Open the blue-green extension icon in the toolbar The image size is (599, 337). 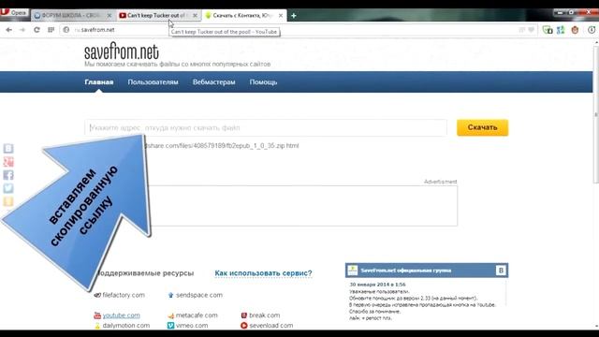tap(561, 30)
